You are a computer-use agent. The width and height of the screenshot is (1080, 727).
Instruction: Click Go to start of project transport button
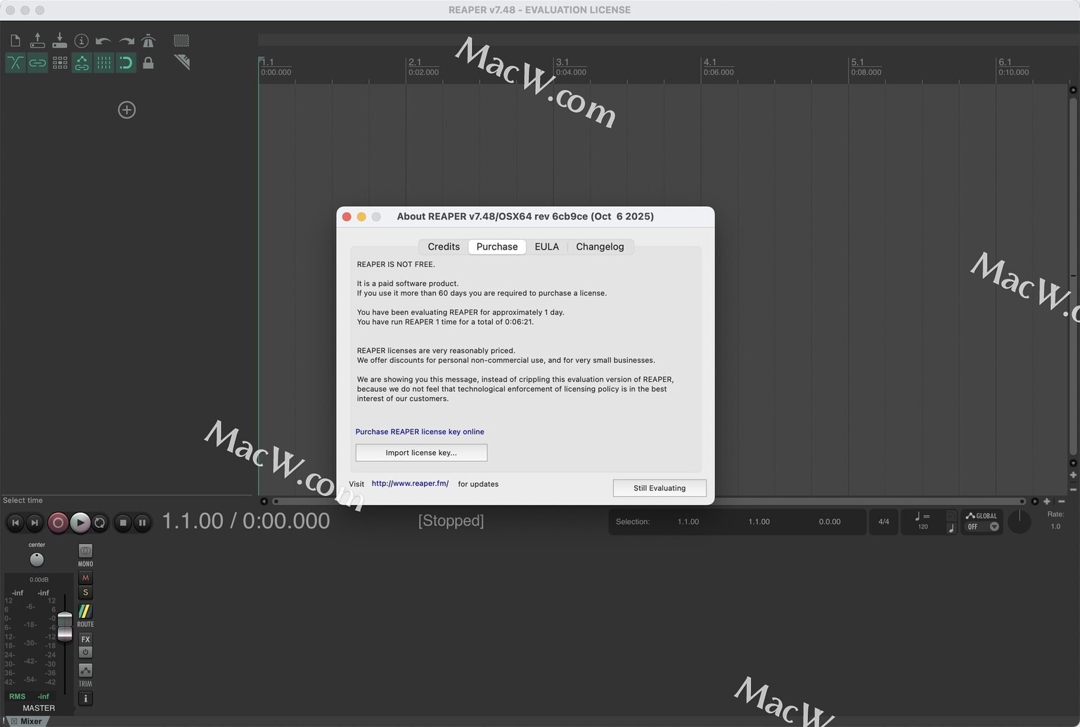coord(15,522)
